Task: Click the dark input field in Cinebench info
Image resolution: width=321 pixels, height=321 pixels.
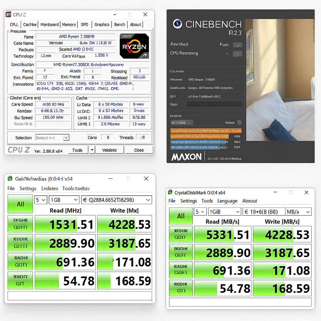Action: 214,104
